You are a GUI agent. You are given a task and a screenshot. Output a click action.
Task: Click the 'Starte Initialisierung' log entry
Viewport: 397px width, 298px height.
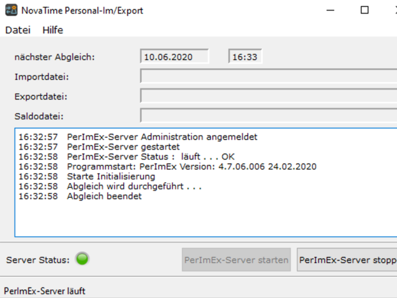click(111, 176)
